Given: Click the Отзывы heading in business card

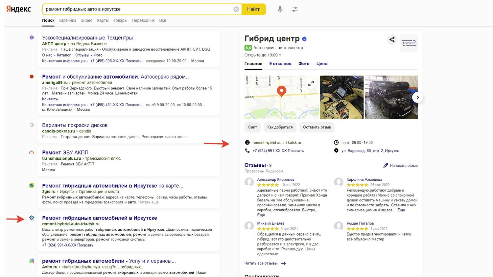Looking at the screenshot, I should point(255,165).
